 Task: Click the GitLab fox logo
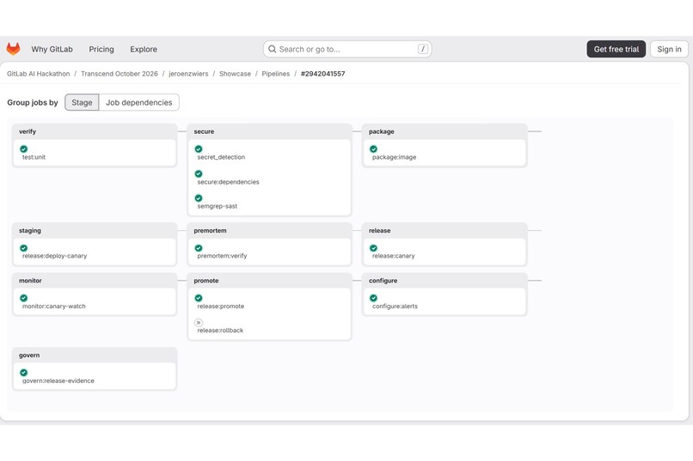pyautogui.click(x=13, y=49)
